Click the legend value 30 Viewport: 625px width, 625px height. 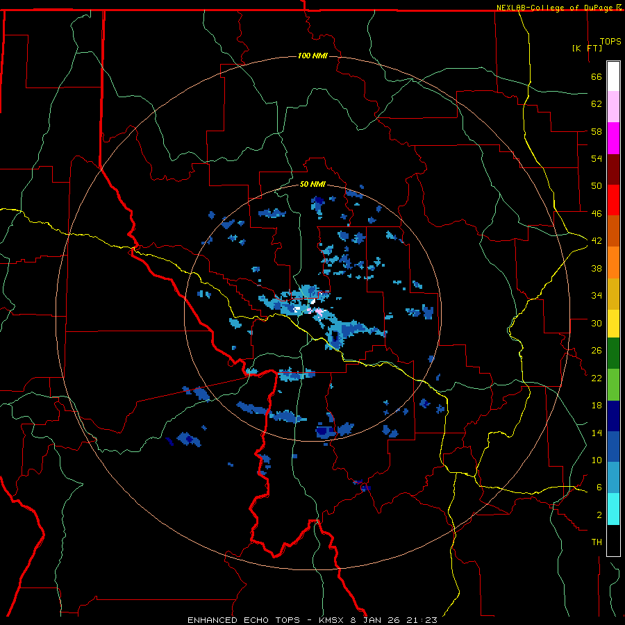pyautogui.click(x=597, y=323)
